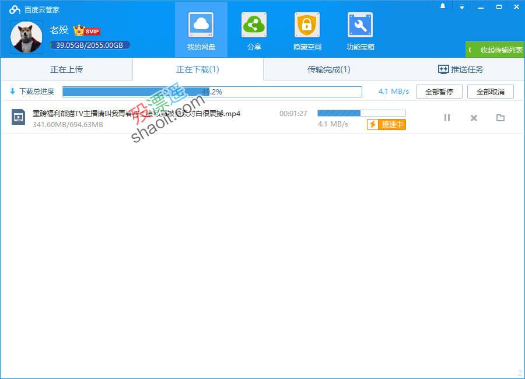The height and width of the screenshot is (379, 525).
Task: Maximize the 百度云管家 window
Action: pyautogui.click(x=499, y=6)
